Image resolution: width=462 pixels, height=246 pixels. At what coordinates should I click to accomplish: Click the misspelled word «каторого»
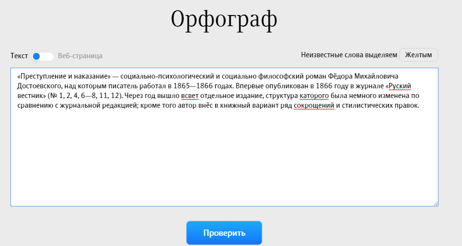[314, 96]
